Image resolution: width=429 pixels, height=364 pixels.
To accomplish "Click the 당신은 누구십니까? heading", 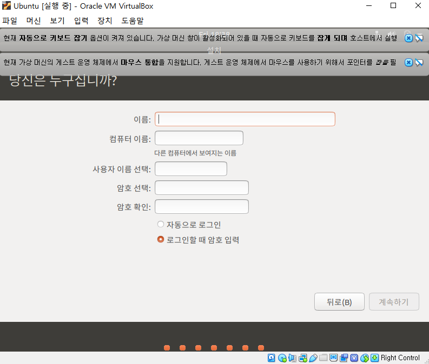I will point(63,81).
